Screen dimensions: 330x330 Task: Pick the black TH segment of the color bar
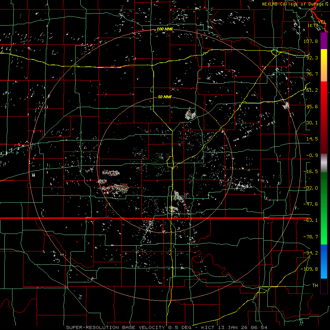(324, 286)
